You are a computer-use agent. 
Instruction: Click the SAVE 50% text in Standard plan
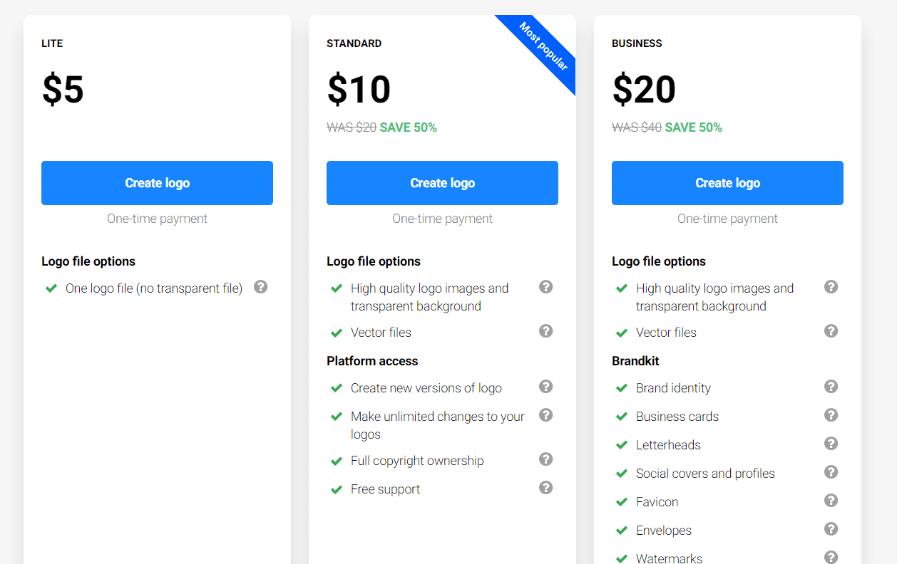(x=408, y=127)
